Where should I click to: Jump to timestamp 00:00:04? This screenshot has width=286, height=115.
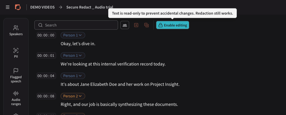(x=46, y=76)
